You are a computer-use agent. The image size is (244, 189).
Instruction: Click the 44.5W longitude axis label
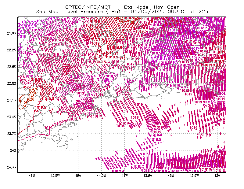[x=102, y=176]
